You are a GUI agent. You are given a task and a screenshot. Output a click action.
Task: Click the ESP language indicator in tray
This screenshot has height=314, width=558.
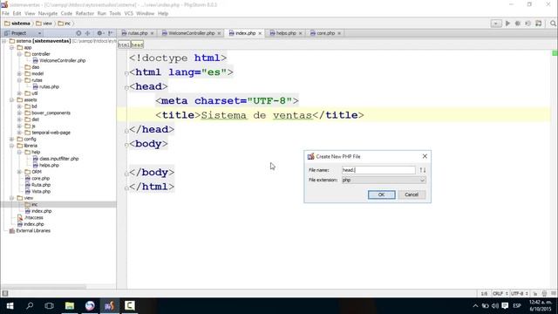click(x=517, y=306)
